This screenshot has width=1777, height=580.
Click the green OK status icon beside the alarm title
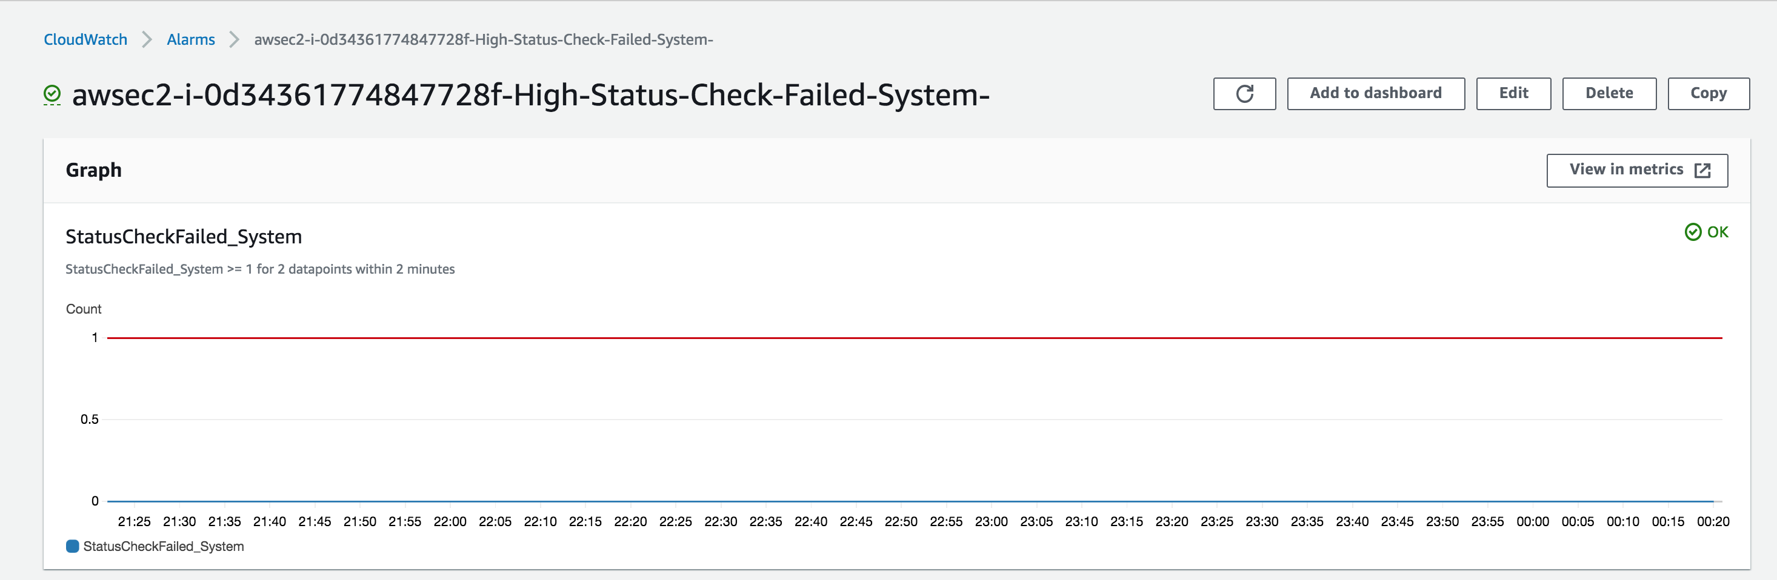pyautogui.click(x=53, y=94)
